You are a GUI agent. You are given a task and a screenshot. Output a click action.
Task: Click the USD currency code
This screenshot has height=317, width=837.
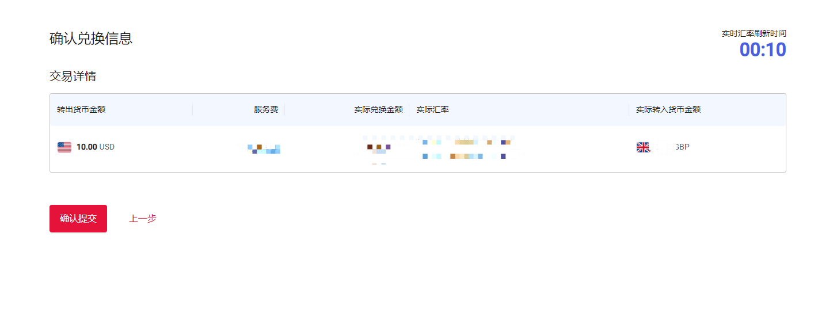tap(107, 147)
